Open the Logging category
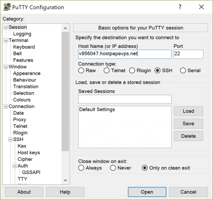This screenshot has height=200, width=213. (22, 34)
